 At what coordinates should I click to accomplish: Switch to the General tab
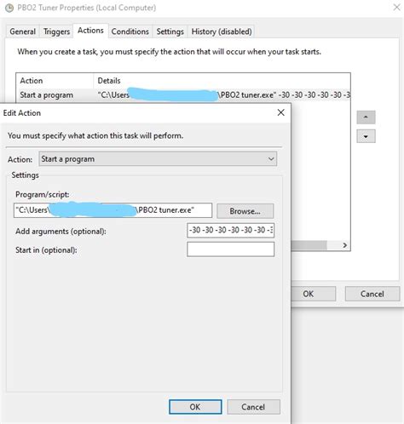tap(23, 32)
